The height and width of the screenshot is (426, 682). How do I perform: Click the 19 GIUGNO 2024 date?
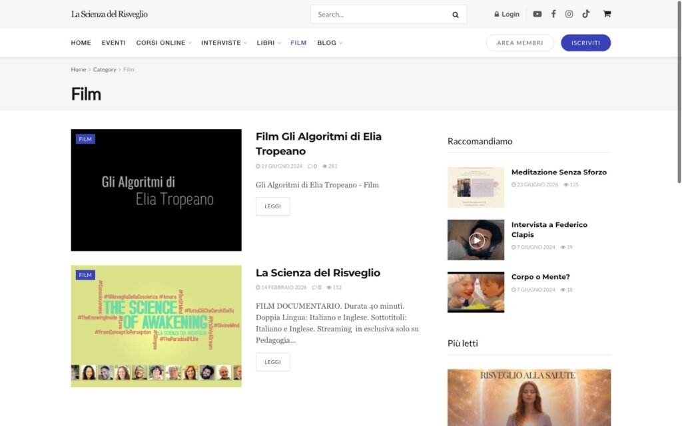click(279, 166)
